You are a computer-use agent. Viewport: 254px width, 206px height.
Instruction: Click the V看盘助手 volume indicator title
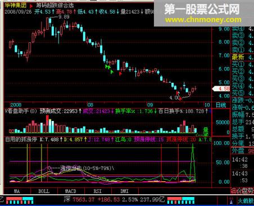pyautogui.click(x=21, y=111)
